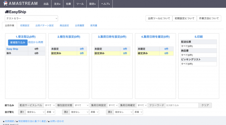Viewport: 226px width, 125px height.
Task: Click the 前回から再開 link
Action: 36,42
